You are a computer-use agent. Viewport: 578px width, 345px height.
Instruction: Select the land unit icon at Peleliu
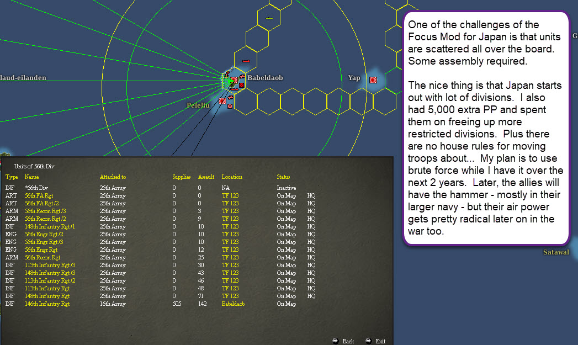(x=230, y=106)
